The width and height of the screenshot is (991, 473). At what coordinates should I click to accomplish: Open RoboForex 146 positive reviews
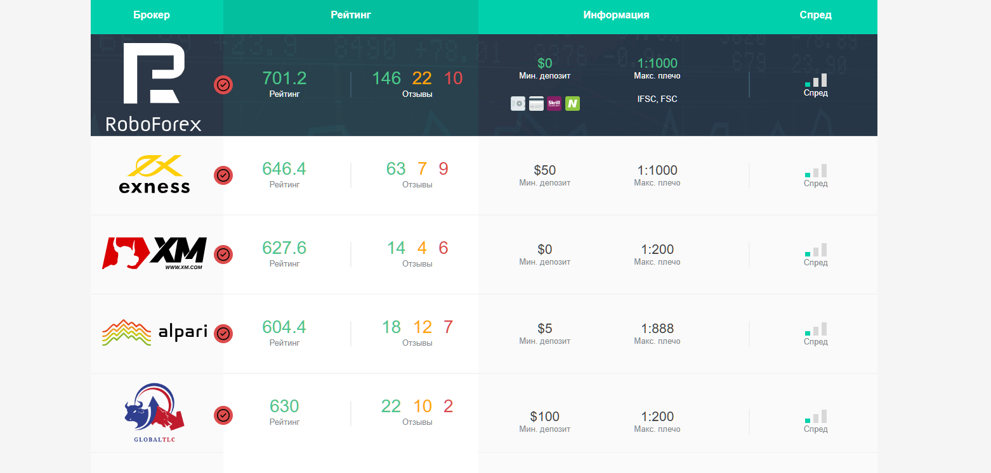(386, 79)
